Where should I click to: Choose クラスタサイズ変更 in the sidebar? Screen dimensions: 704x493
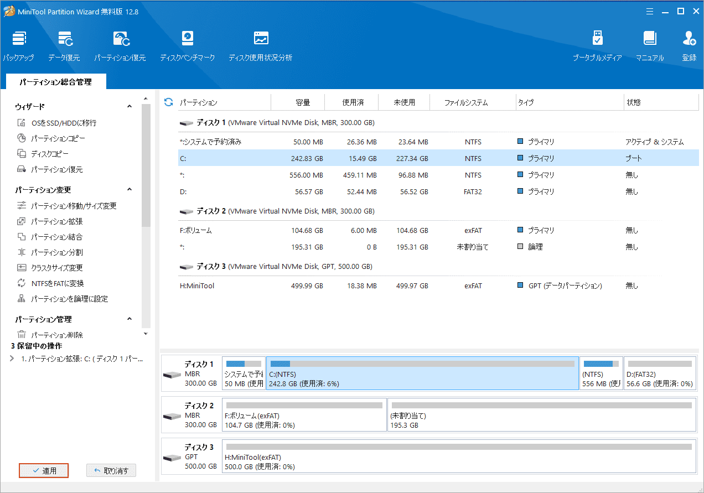[x=50, y=268]
